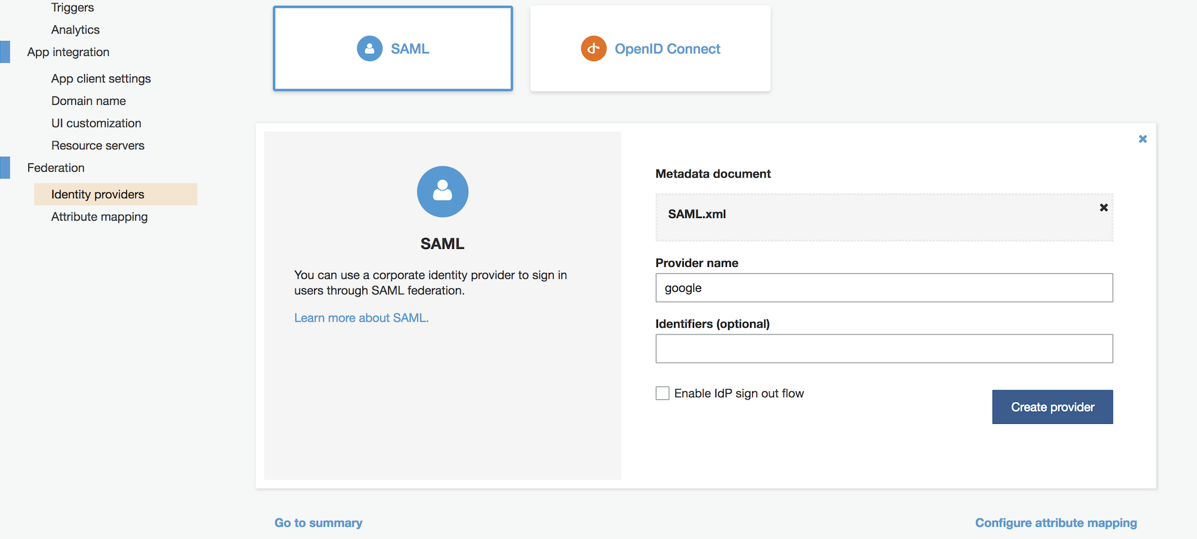The width and height of the screenshot is (1197, 539).
Task: Open Attribute mapping settings
Action: (99, 217)
